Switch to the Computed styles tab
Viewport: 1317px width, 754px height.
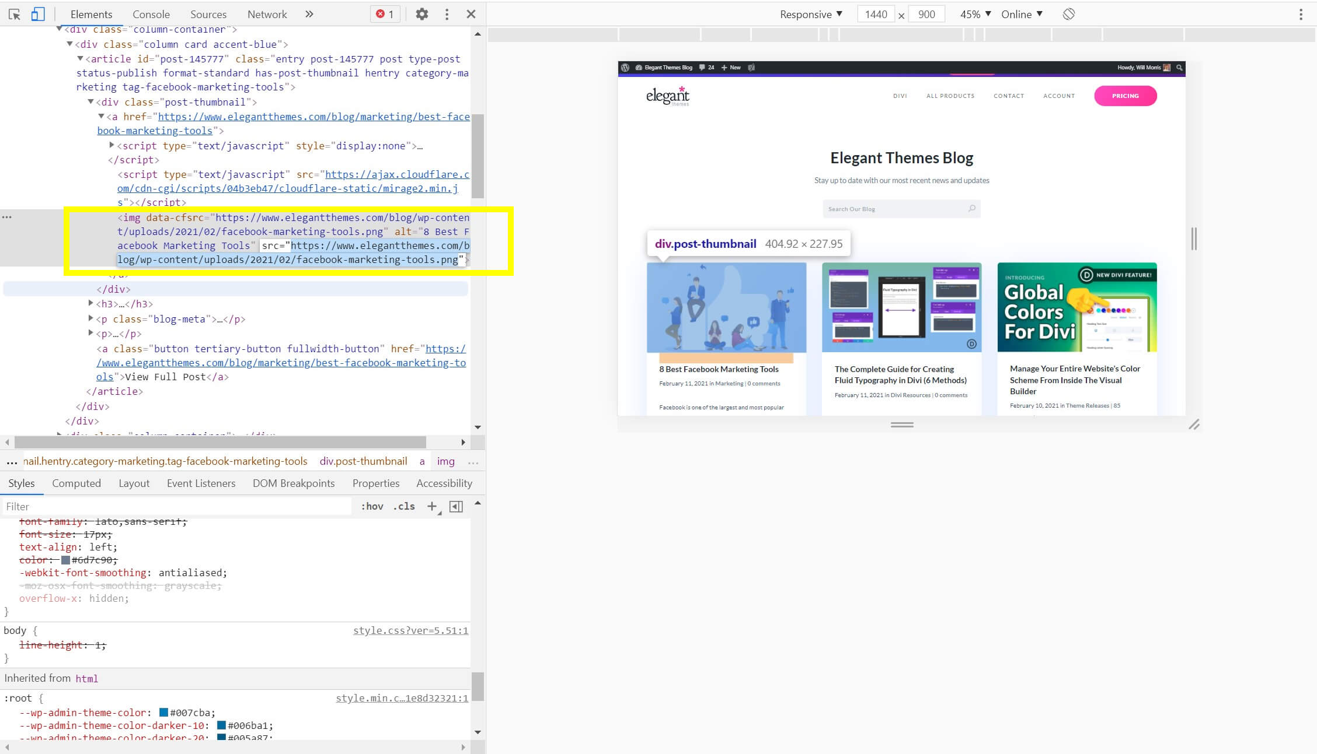(x=76, y=483)
